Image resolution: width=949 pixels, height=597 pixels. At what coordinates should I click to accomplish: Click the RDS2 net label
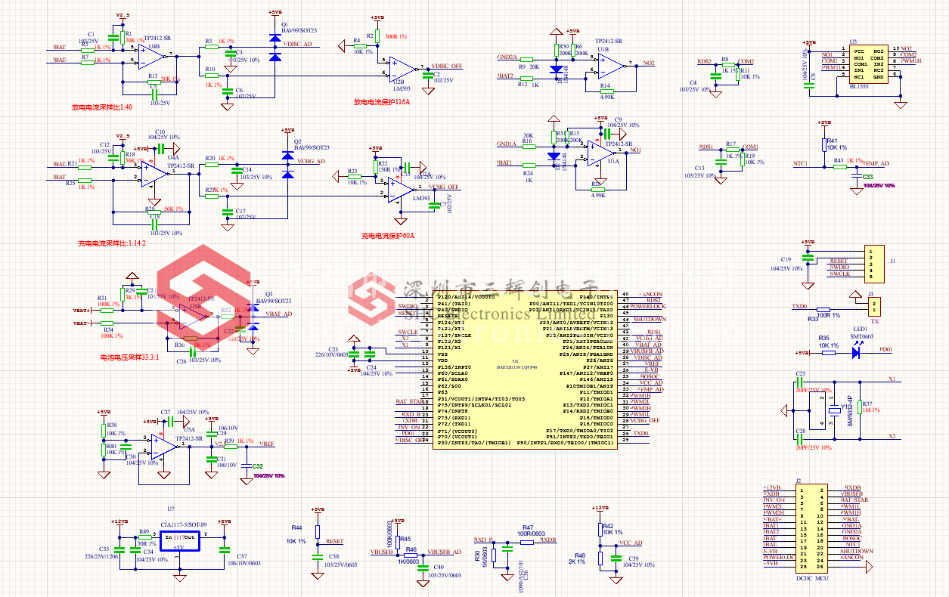click(704, 61)
